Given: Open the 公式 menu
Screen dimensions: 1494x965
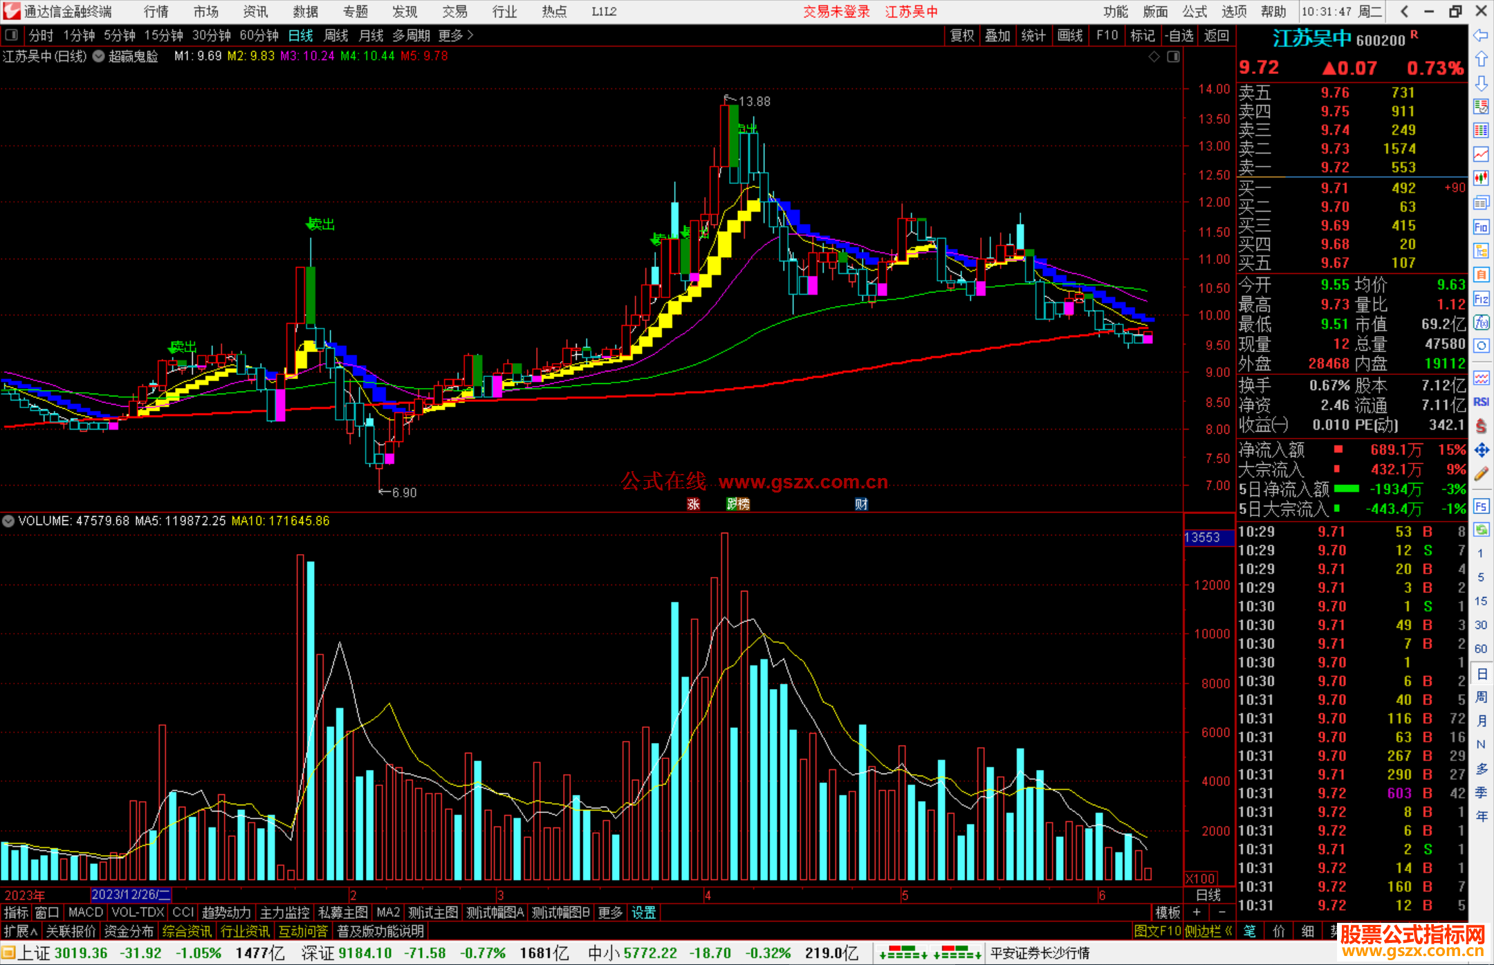Looking at the screenshot, I should tap(1194, 12).
